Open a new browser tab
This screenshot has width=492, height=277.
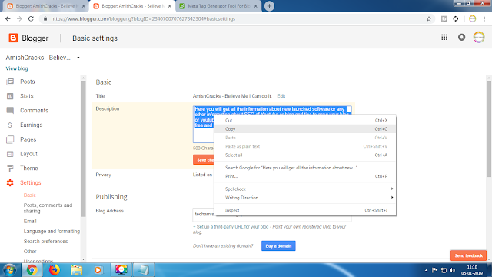point(269,6)
